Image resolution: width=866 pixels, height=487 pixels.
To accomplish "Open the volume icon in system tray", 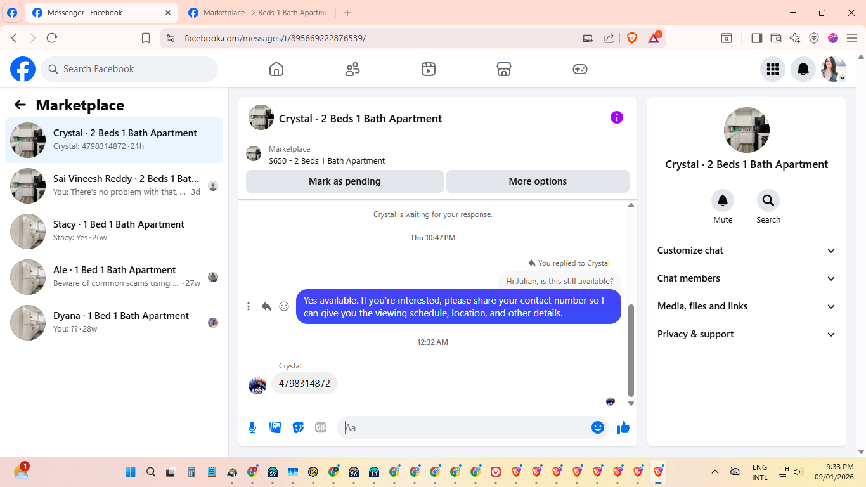I will tap(798, 472).
